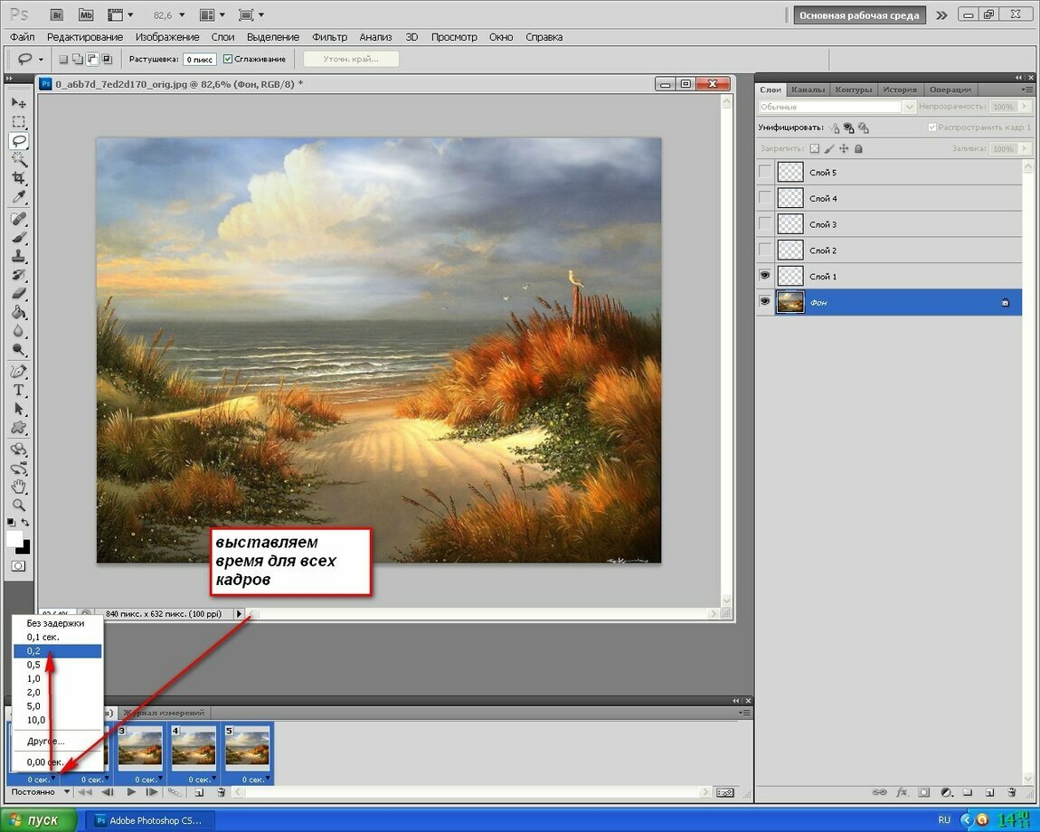Add layer style via fx icon
1040x832 pixels.
click(x=902, y=792)
